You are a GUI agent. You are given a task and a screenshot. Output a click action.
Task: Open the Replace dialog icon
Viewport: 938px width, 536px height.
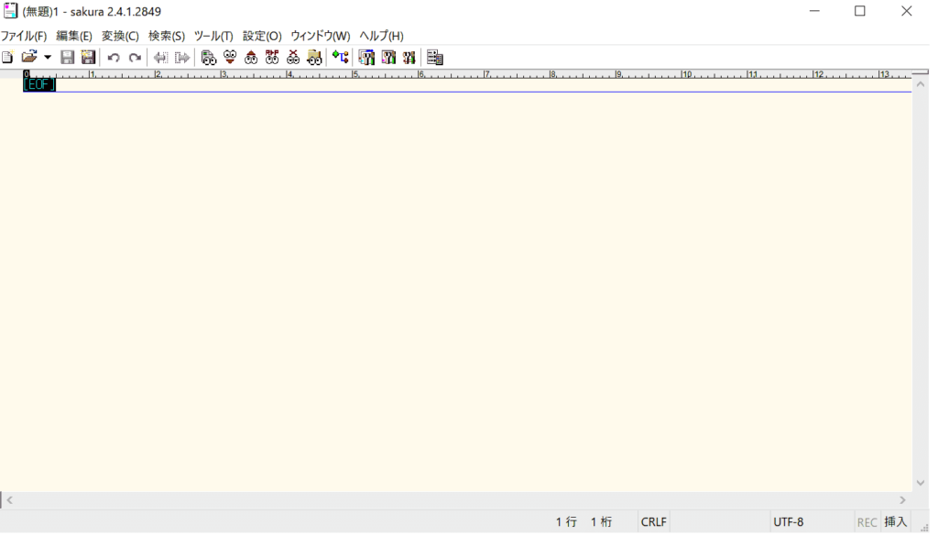pyautogui.click(x=272, y=58)
